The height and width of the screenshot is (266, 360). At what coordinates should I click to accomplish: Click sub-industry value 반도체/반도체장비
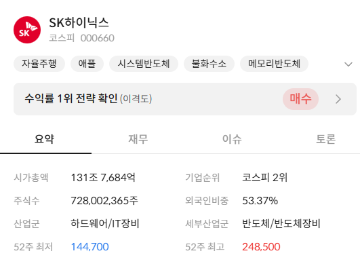(x=281, y=223)
